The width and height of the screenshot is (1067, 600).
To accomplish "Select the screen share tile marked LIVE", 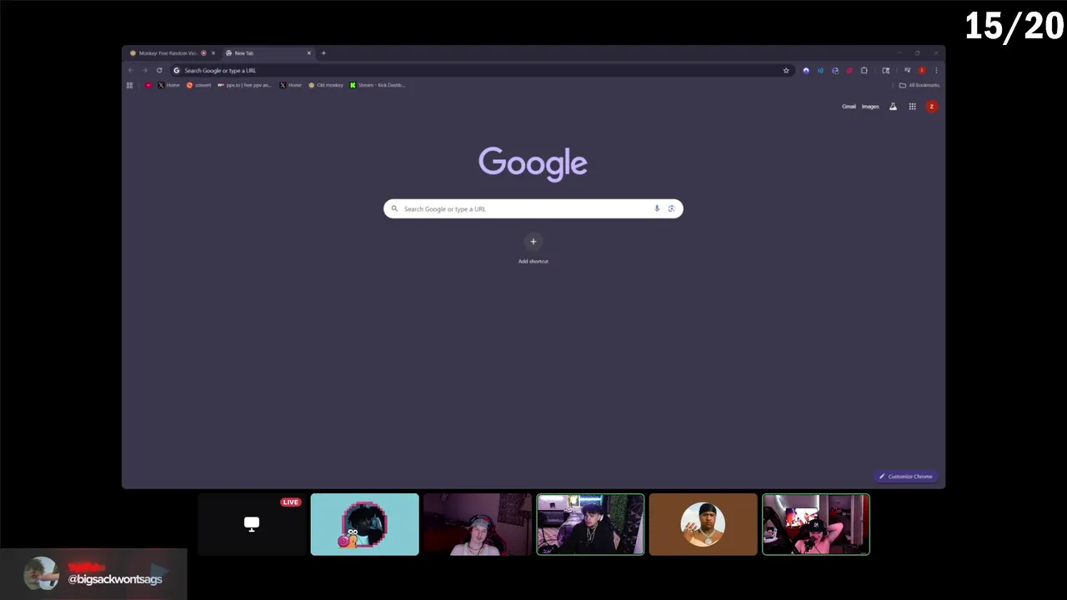I will (x=252, y=524).
